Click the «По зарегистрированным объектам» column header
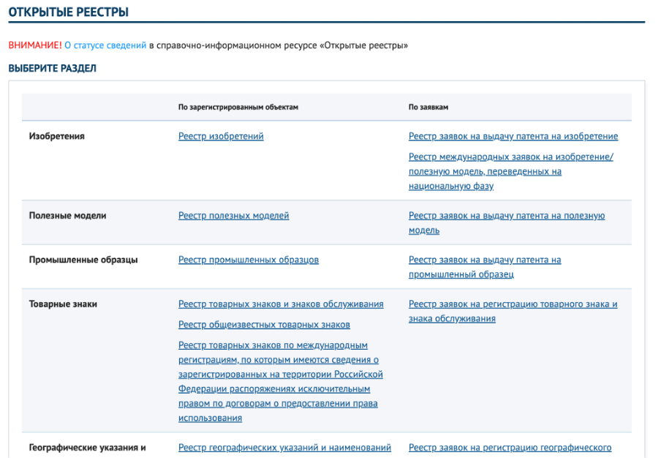The image size is (661, 458). [238, 107]
